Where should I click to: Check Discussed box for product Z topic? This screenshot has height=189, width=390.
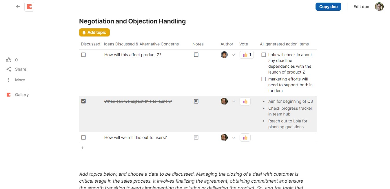(83, 55)
